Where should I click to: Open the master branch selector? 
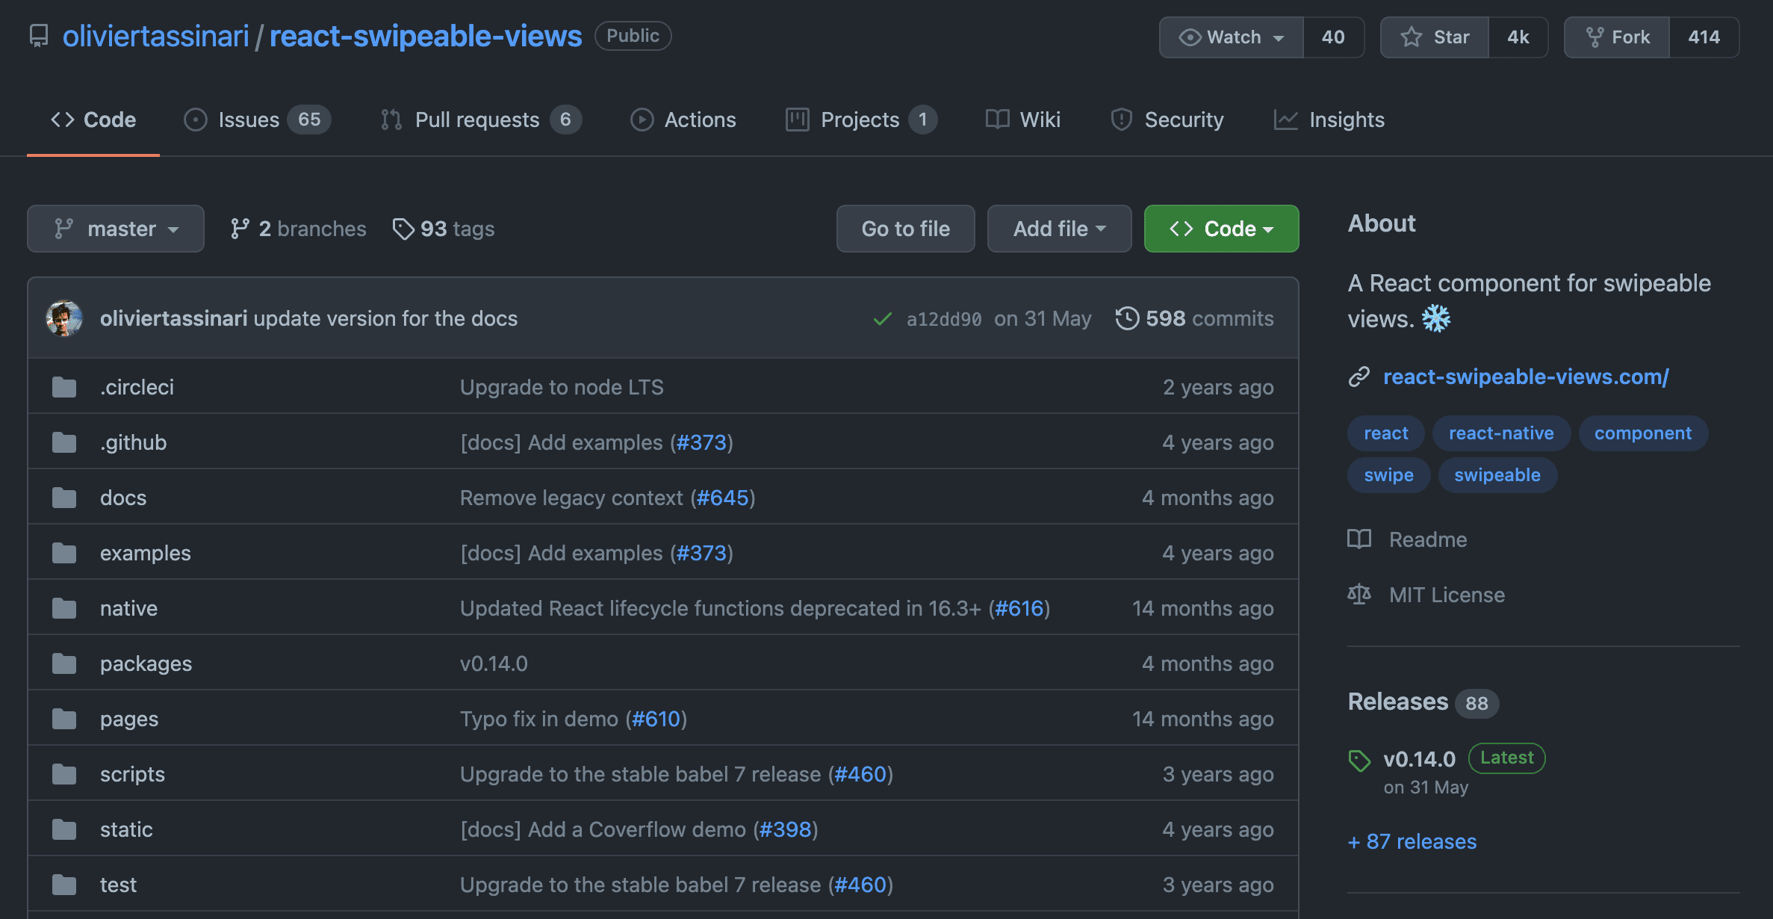(116, 229)
